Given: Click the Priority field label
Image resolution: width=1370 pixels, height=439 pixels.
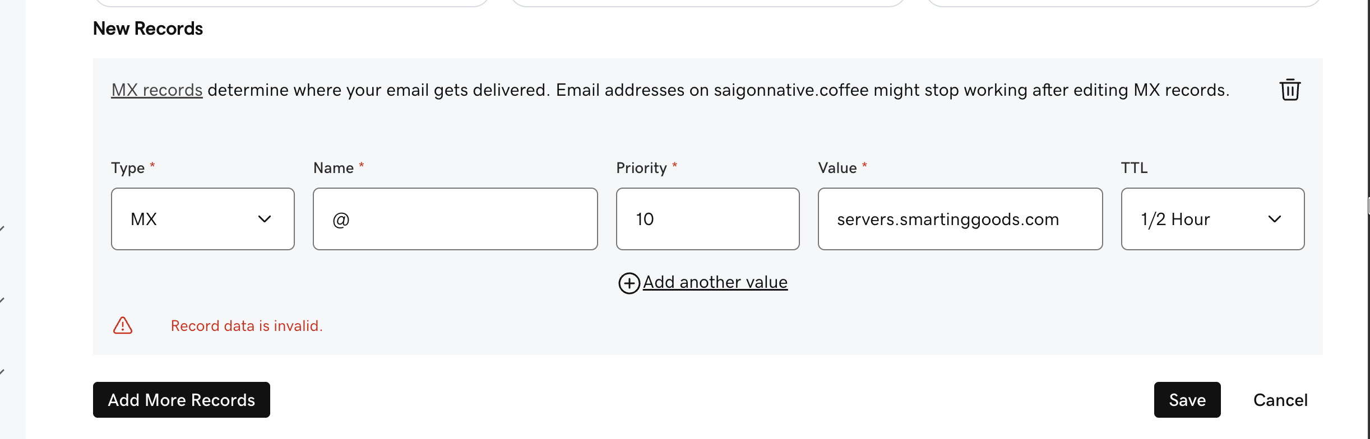Looking at the screenshot, I should coord(641,168).
